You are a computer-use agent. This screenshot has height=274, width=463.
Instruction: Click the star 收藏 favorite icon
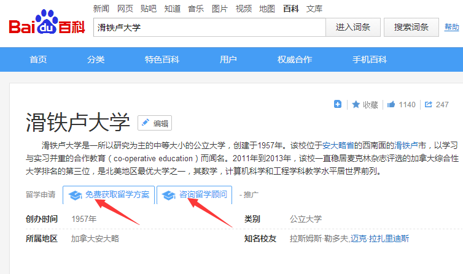(356, 104)
